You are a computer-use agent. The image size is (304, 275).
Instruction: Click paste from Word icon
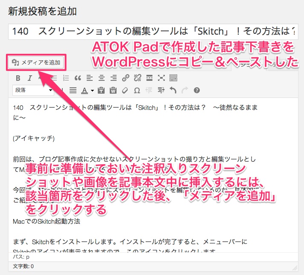click(x=113, y=90)
